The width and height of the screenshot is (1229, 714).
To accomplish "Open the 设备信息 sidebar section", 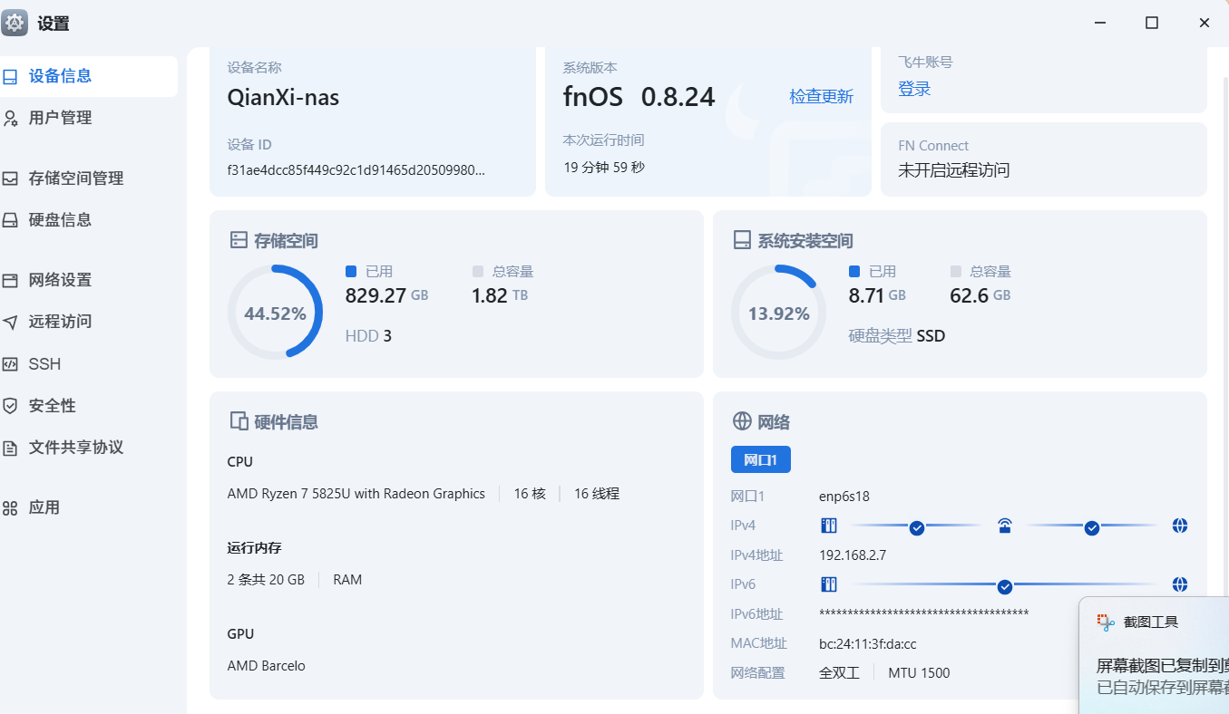I will [x=88, y=76].
